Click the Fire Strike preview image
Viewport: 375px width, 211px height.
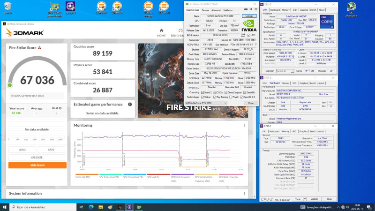[x=193, y=80]
